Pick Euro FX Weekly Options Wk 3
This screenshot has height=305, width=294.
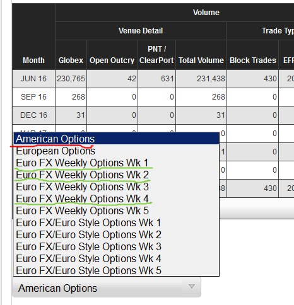(116, 187)
